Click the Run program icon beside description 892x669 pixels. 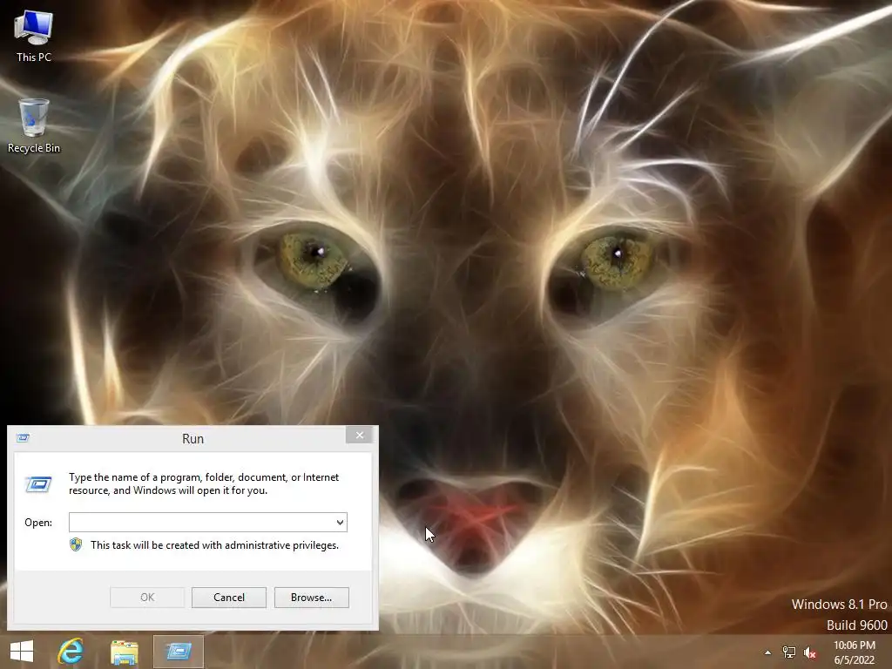coord(38,484)
